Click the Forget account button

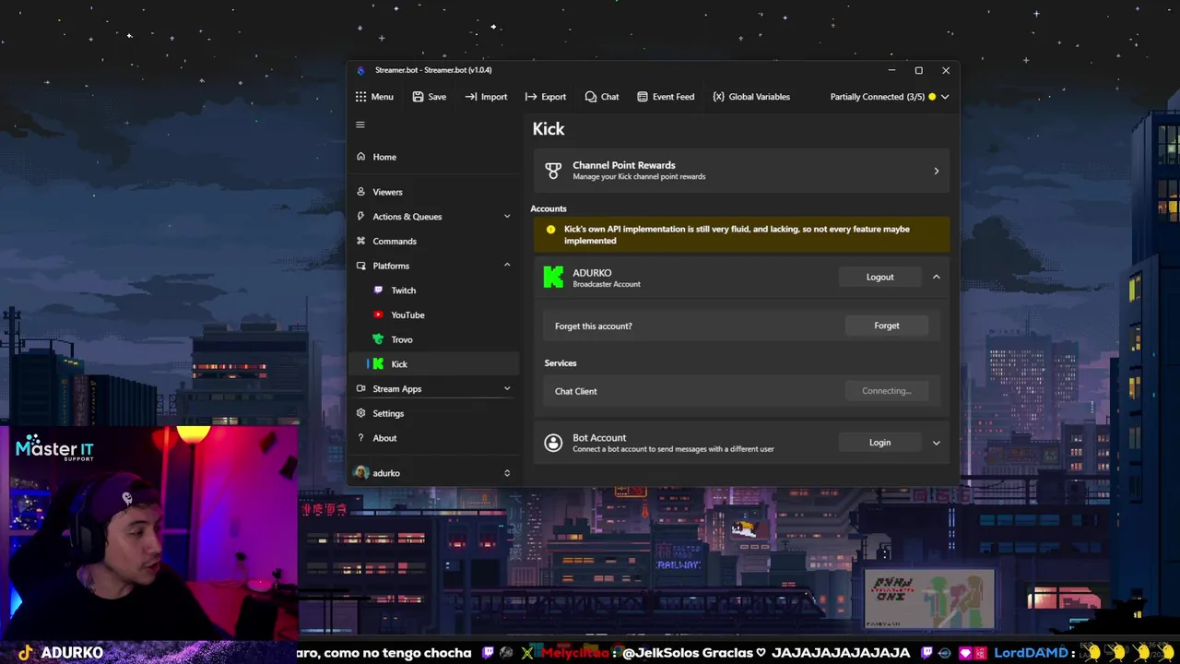[x=886, y=326]
